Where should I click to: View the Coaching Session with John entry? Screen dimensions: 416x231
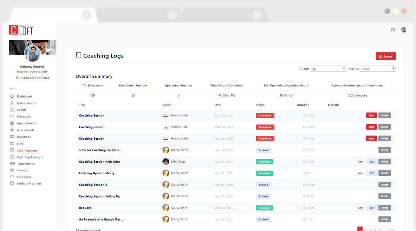360,162
